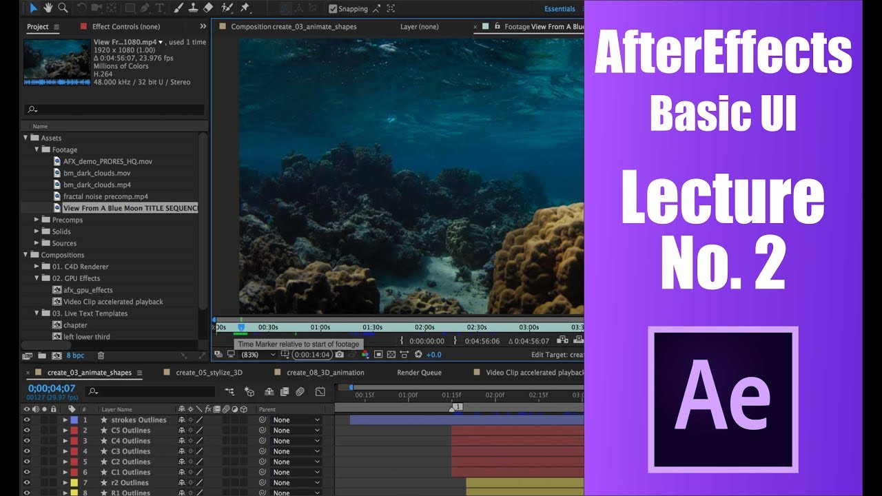Click the new folder icon in Project panel
Screen dimensions: 882x496
point(42,355)
